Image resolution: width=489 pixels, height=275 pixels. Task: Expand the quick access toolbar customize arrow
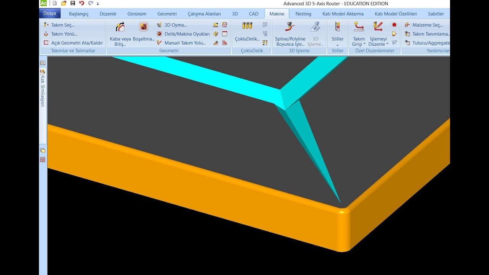point(98,4)
